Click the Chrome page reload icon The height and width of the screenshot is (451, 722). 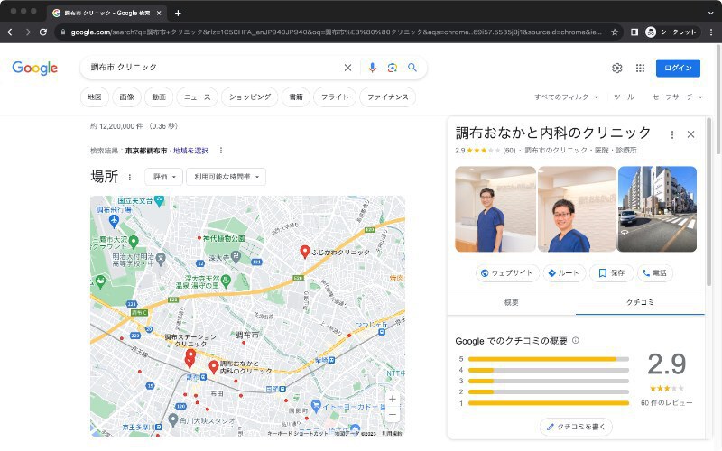(42, 32)
